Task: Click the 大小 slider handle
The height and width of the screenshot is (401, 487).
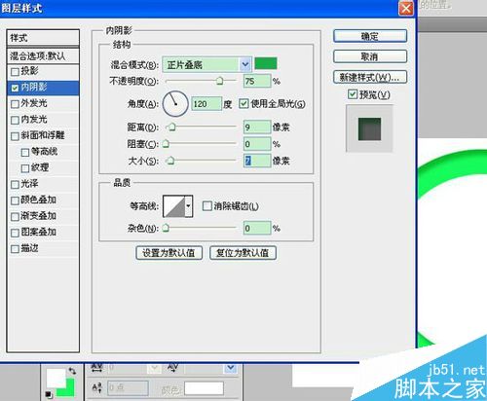Action: (170, 161)
